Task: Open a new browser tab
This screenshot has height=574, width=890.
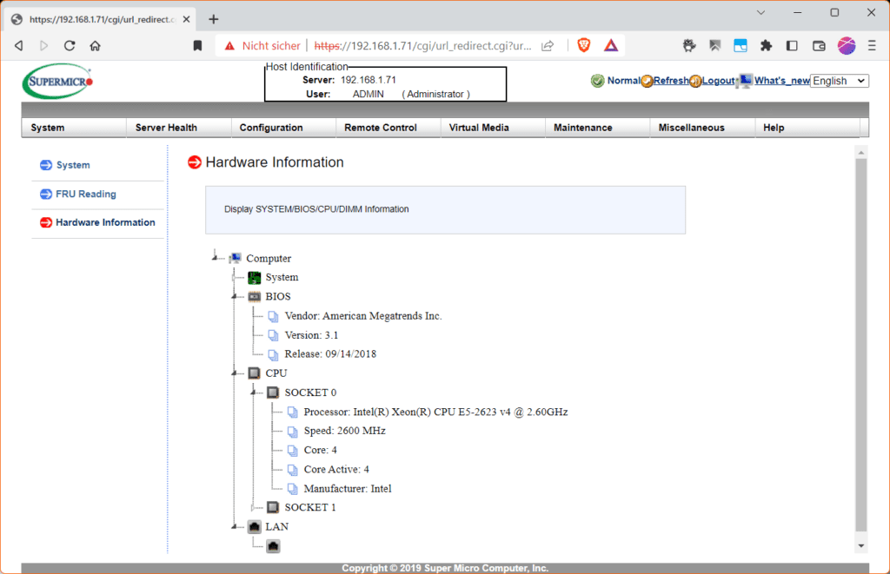Action: coord(214,19)
